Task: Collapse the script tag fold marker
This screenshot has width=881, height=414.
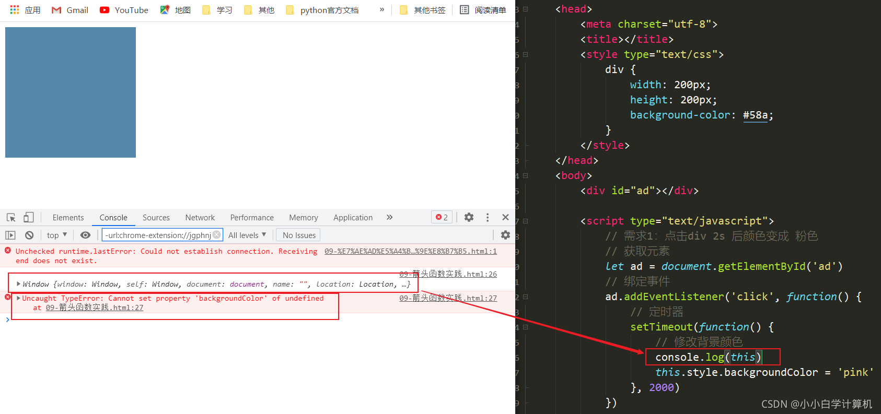Action: [x=526, y=221]
